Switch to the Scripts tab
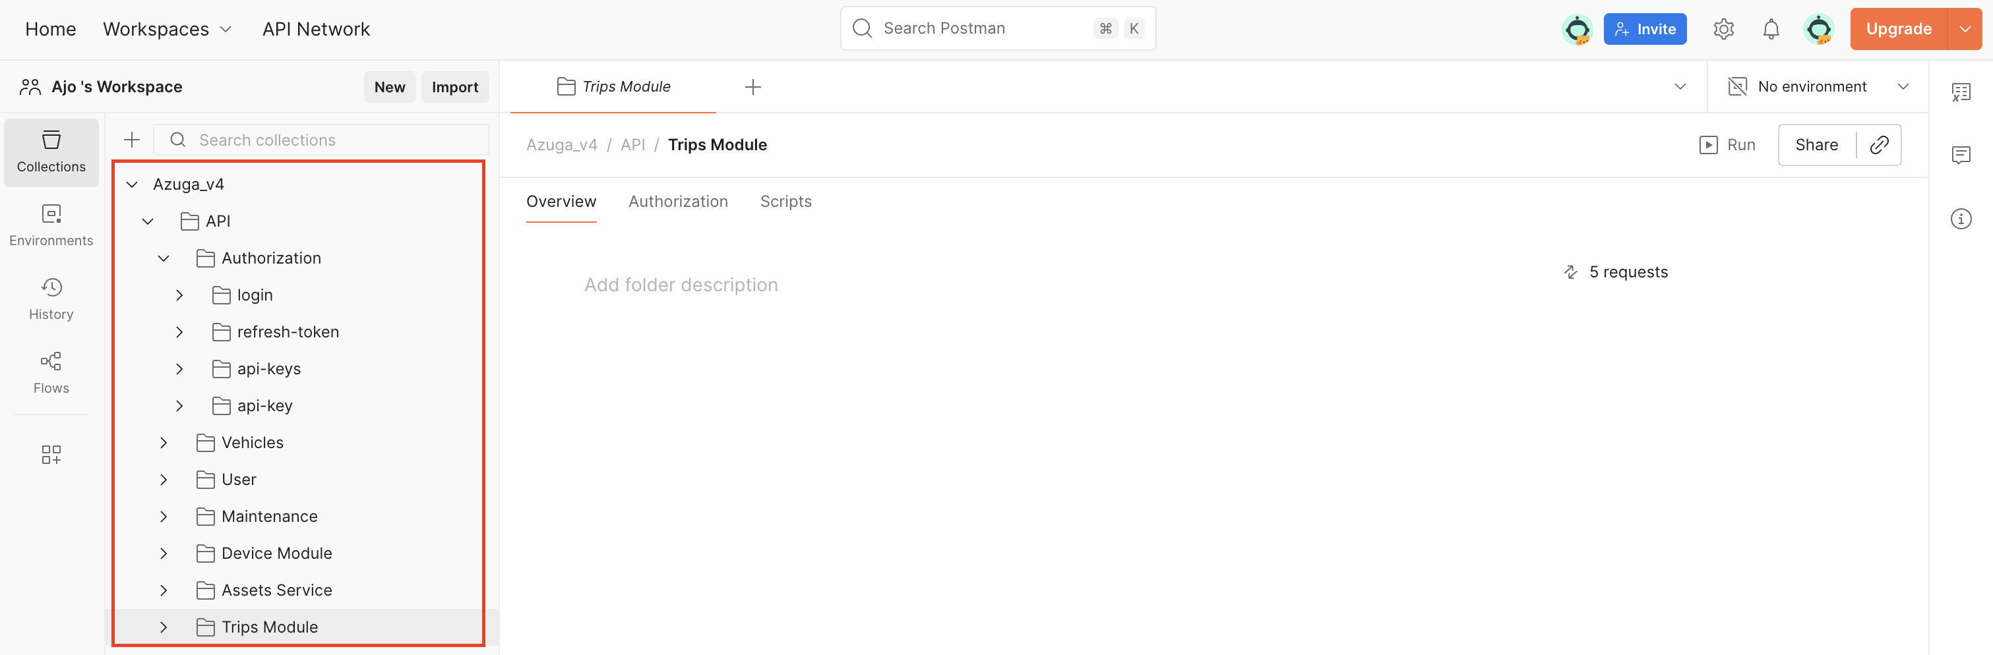 click(785, 202)
